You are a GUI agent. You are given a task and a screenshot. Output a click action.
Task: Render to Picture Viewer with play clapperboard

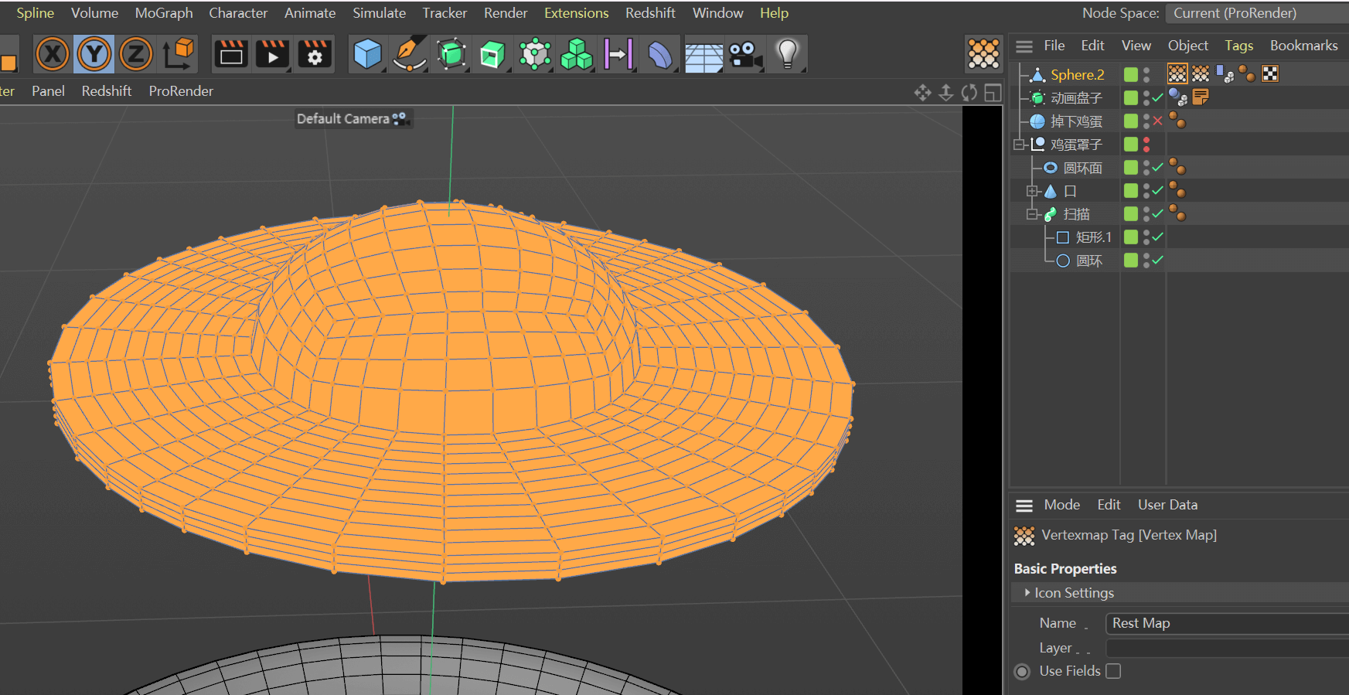273,54
